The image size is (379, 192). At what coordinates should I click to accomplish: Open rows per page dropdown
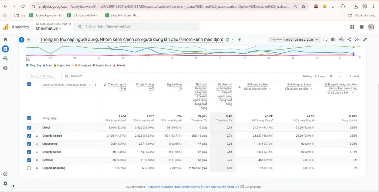[x=335, y=76]
